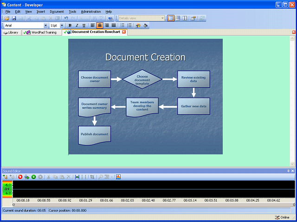Switch to the WordPad Training tab
This screenshot has height=222, width=297.
click(x=42, y=32)
